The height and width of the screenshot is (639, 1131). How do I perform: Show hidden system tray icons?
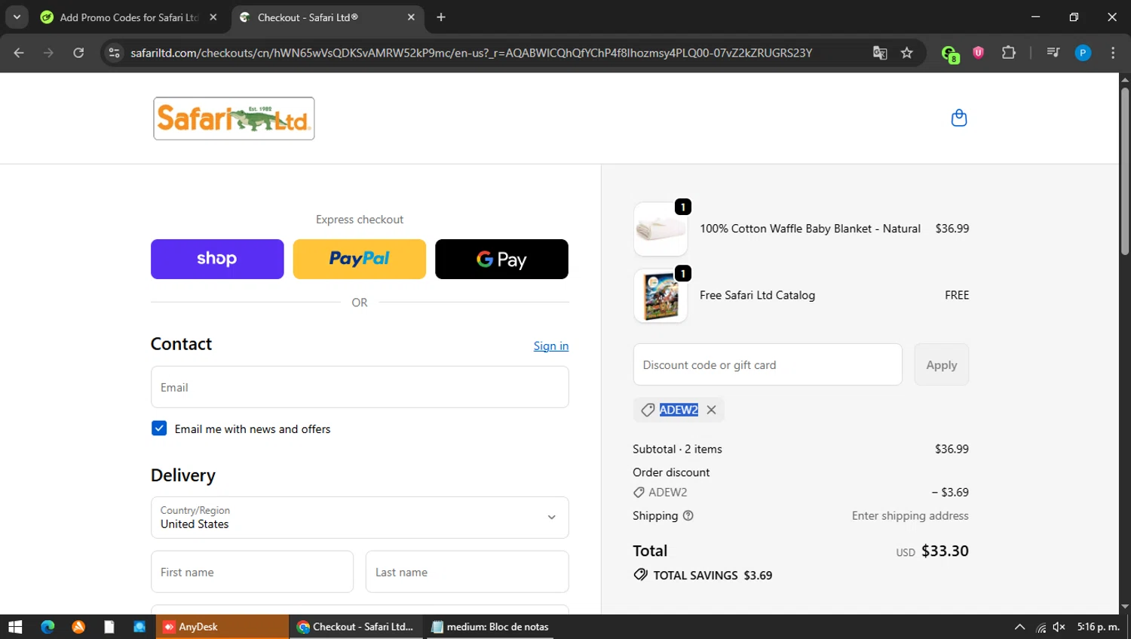(1019, 627)
